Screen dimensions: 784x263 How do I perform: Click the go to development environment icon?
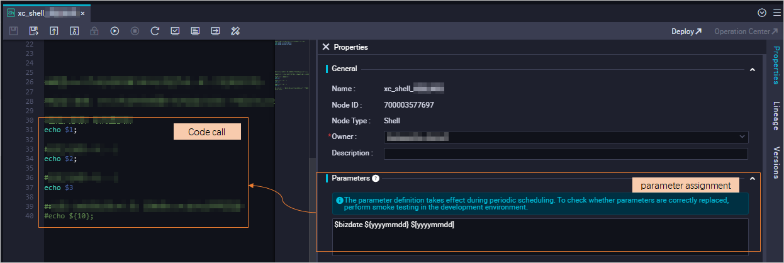215,31
